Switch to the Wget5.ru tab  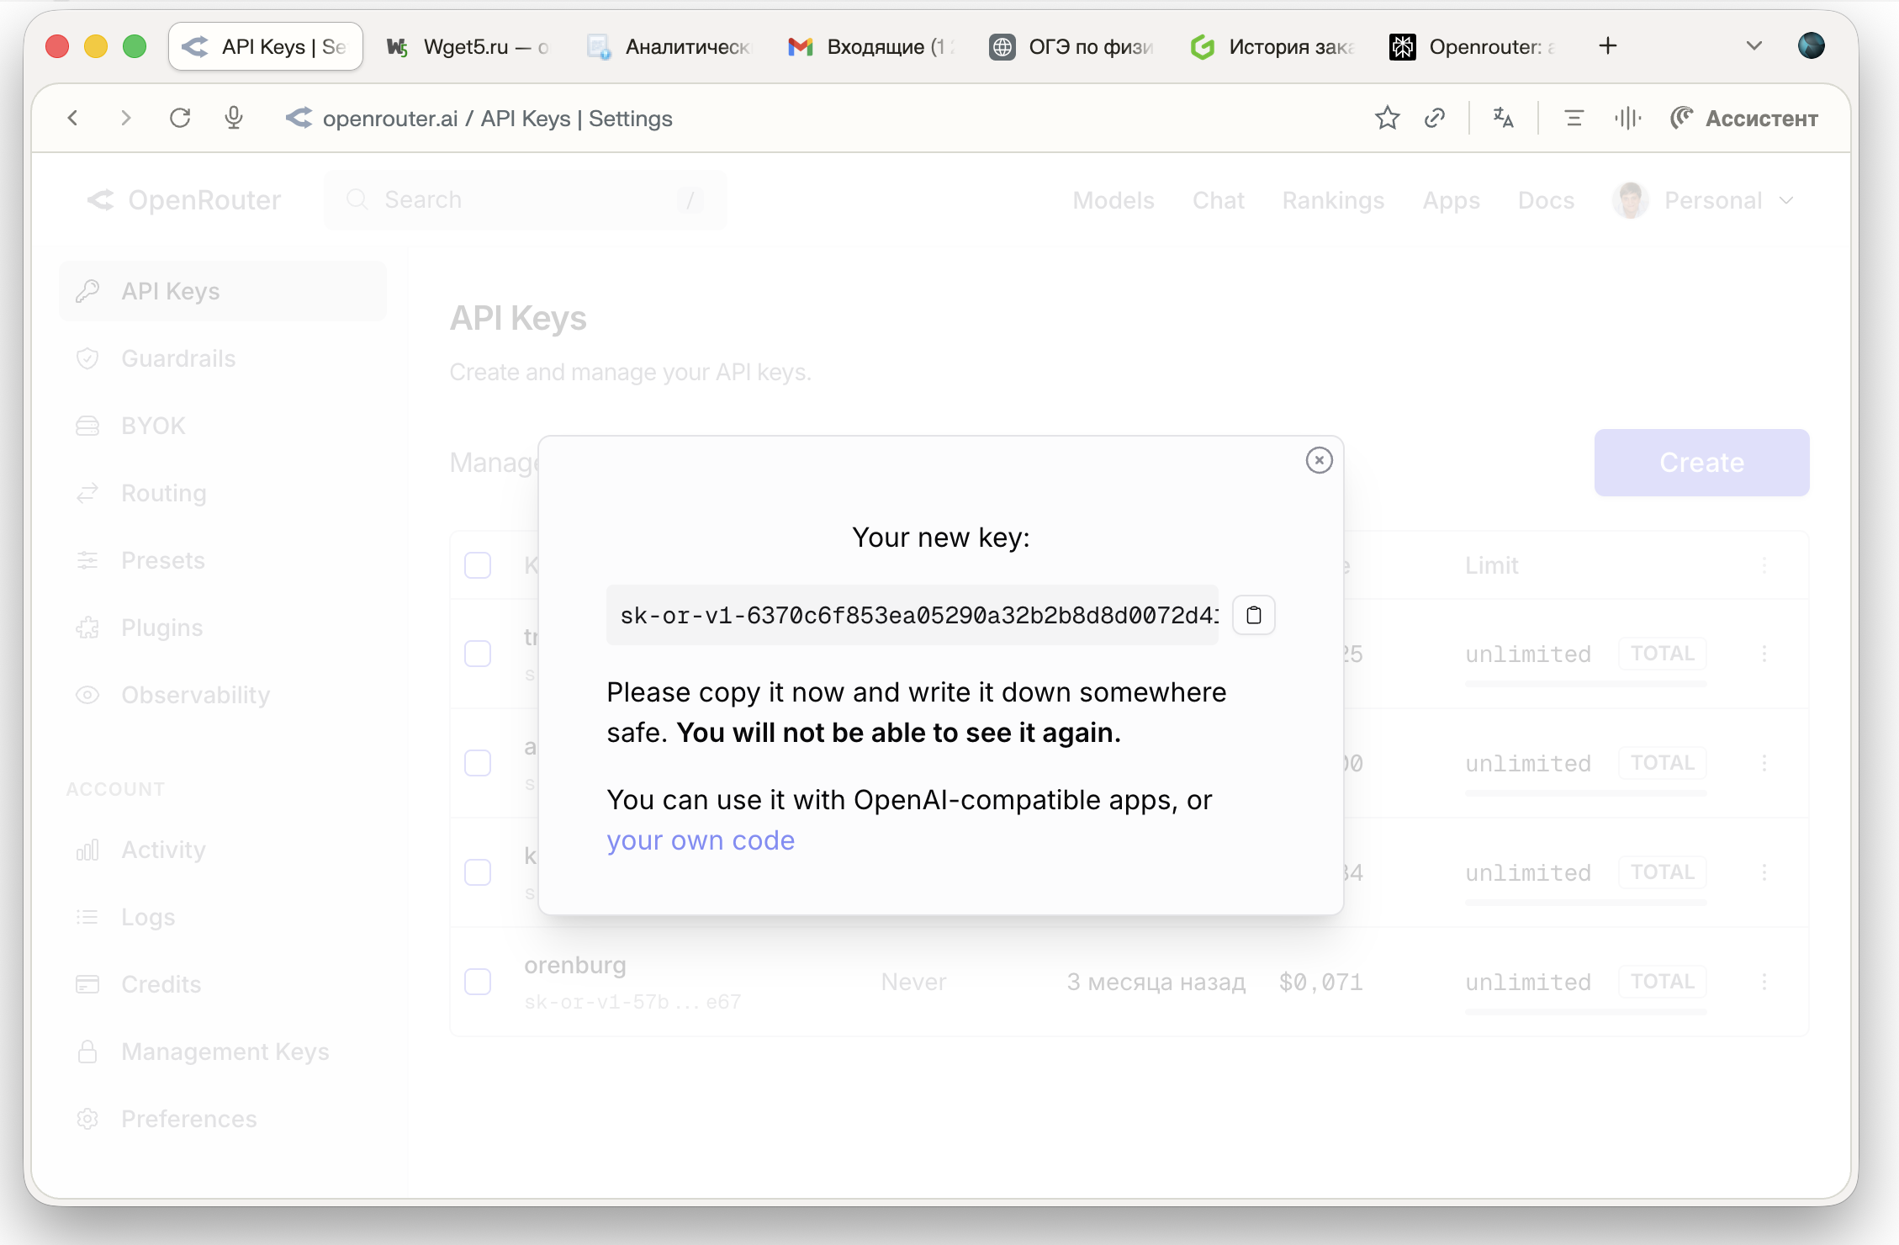[467, 47]
